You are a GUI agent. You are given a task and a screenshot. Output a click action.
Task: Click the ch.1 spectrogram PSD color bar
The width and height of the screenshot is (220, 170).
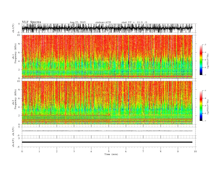(201, 60)
